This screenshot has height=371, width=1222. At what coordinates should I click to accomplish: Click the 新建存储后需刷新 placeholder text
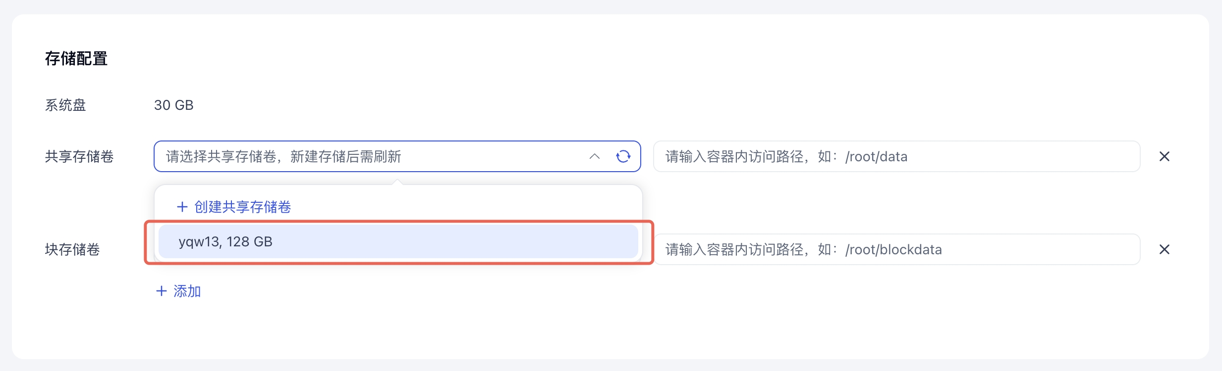tap(345, 156)
